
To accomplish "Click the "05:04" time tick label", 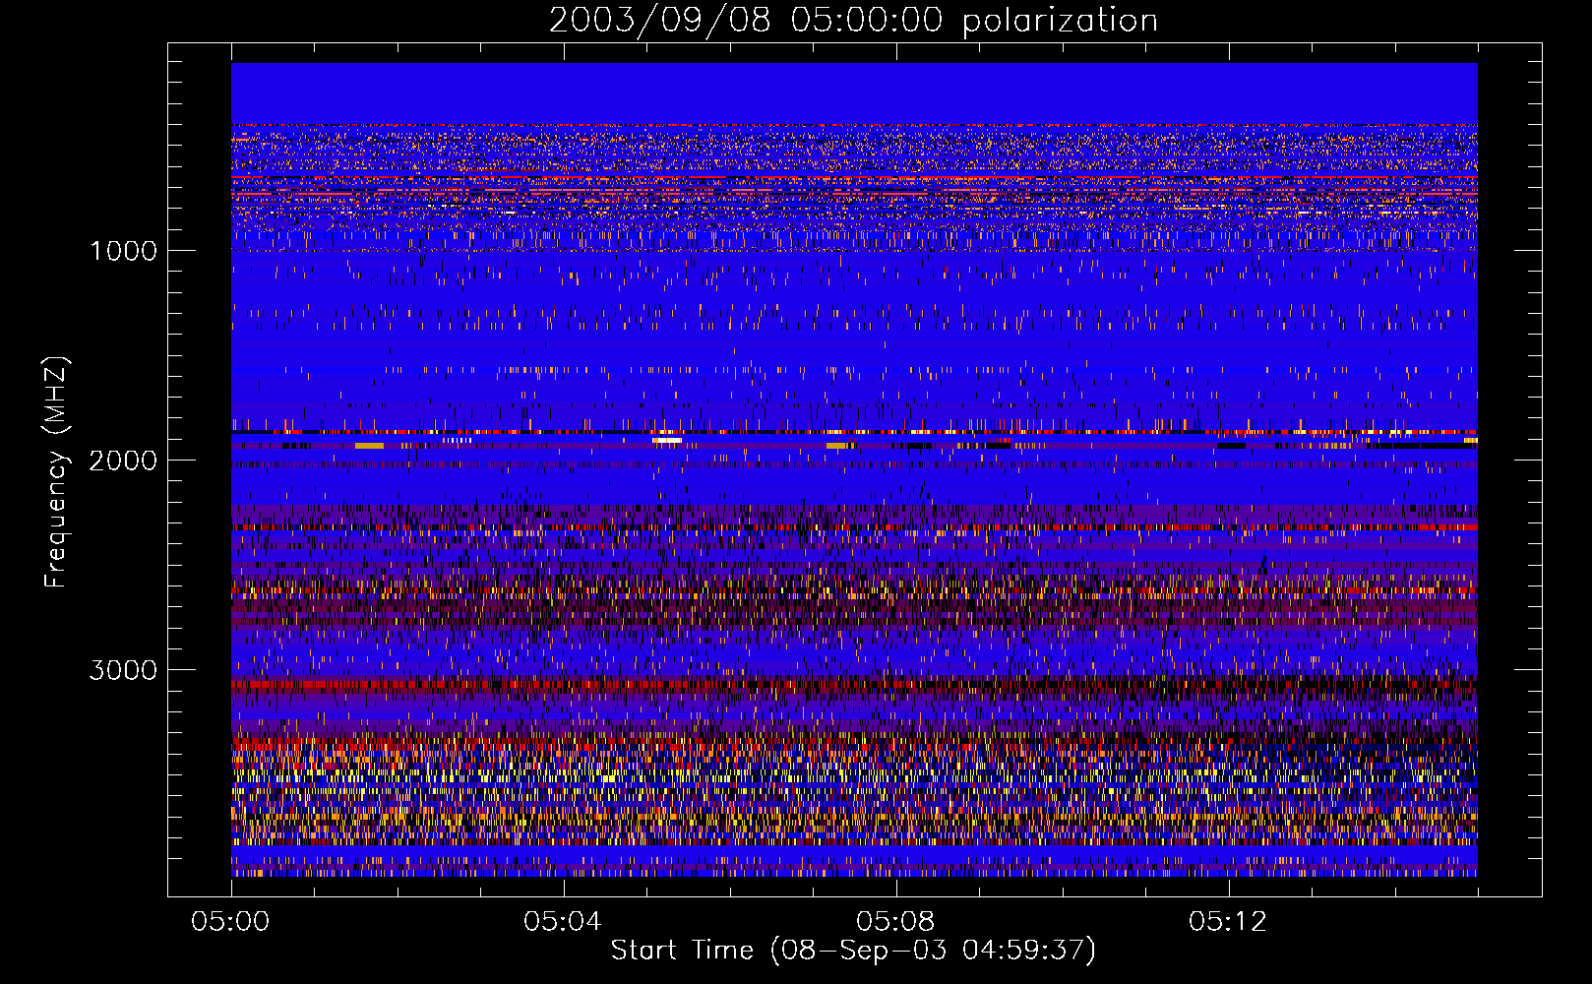I will 563,922.
